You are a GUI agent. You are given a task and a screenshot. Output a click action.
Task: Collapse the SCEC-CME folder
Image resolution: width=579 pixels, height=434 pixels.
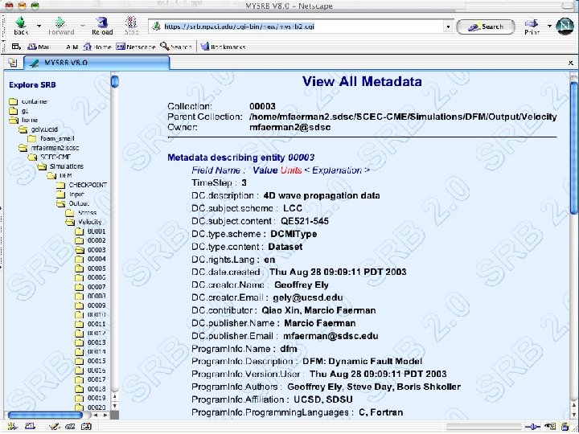point(32,158)
